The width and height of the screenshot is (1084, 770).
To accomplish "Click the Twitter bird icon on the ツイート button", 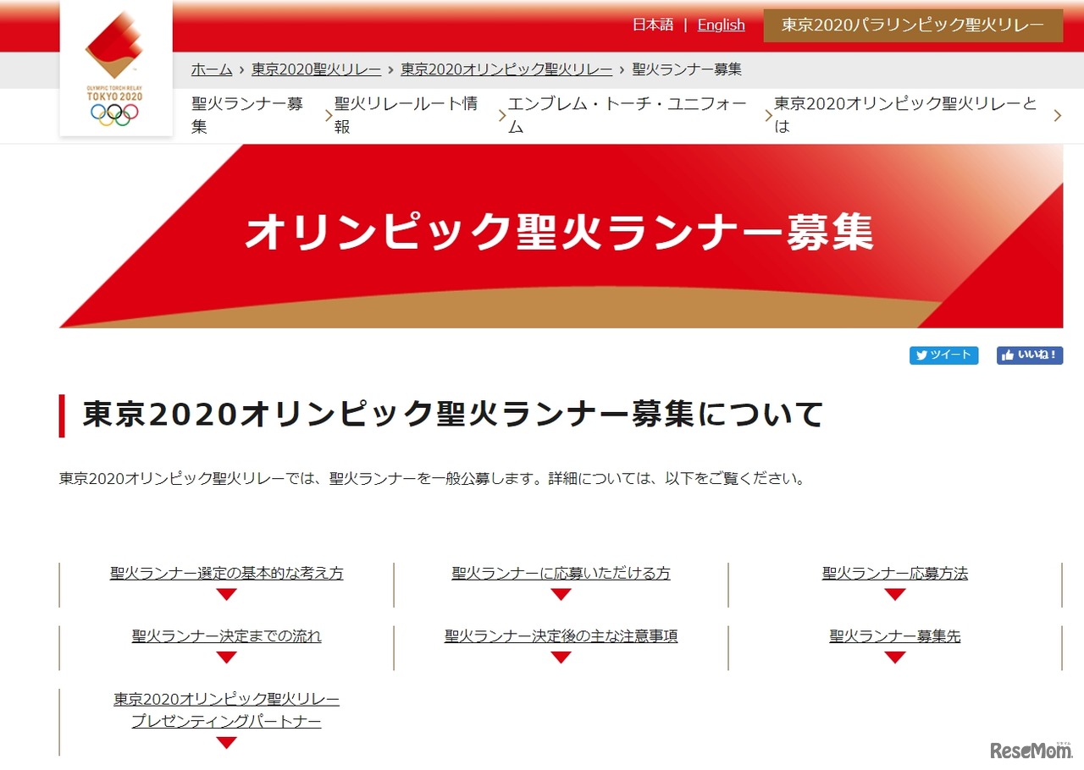I will point(921,355).
